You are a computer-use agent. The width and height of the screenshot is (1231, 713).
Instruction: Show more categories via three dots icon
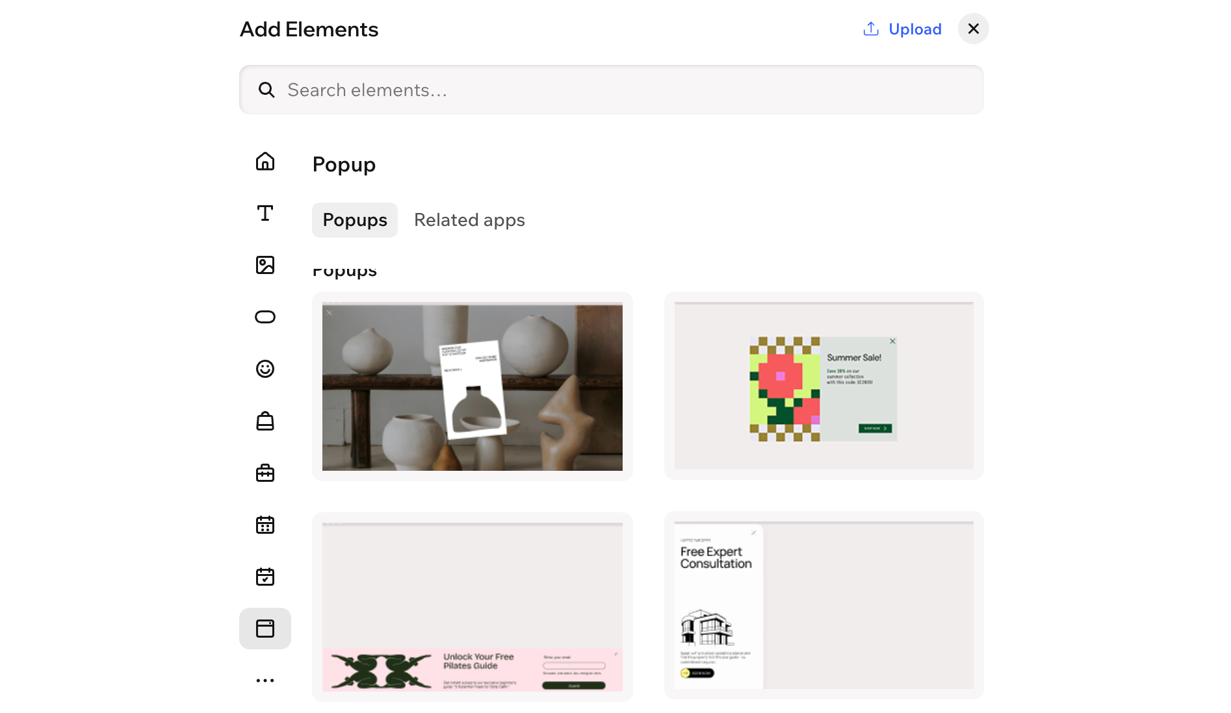265,681
